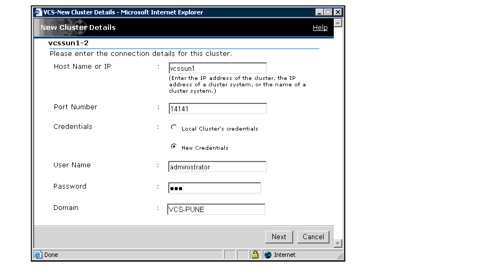Click the Domain field containing VCS-PUNE
This screenshot has width=479, height=276.
216,209
